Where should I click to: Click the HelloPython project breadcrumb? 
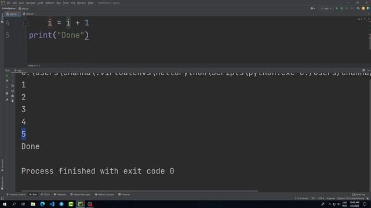(x=9, y=9)
